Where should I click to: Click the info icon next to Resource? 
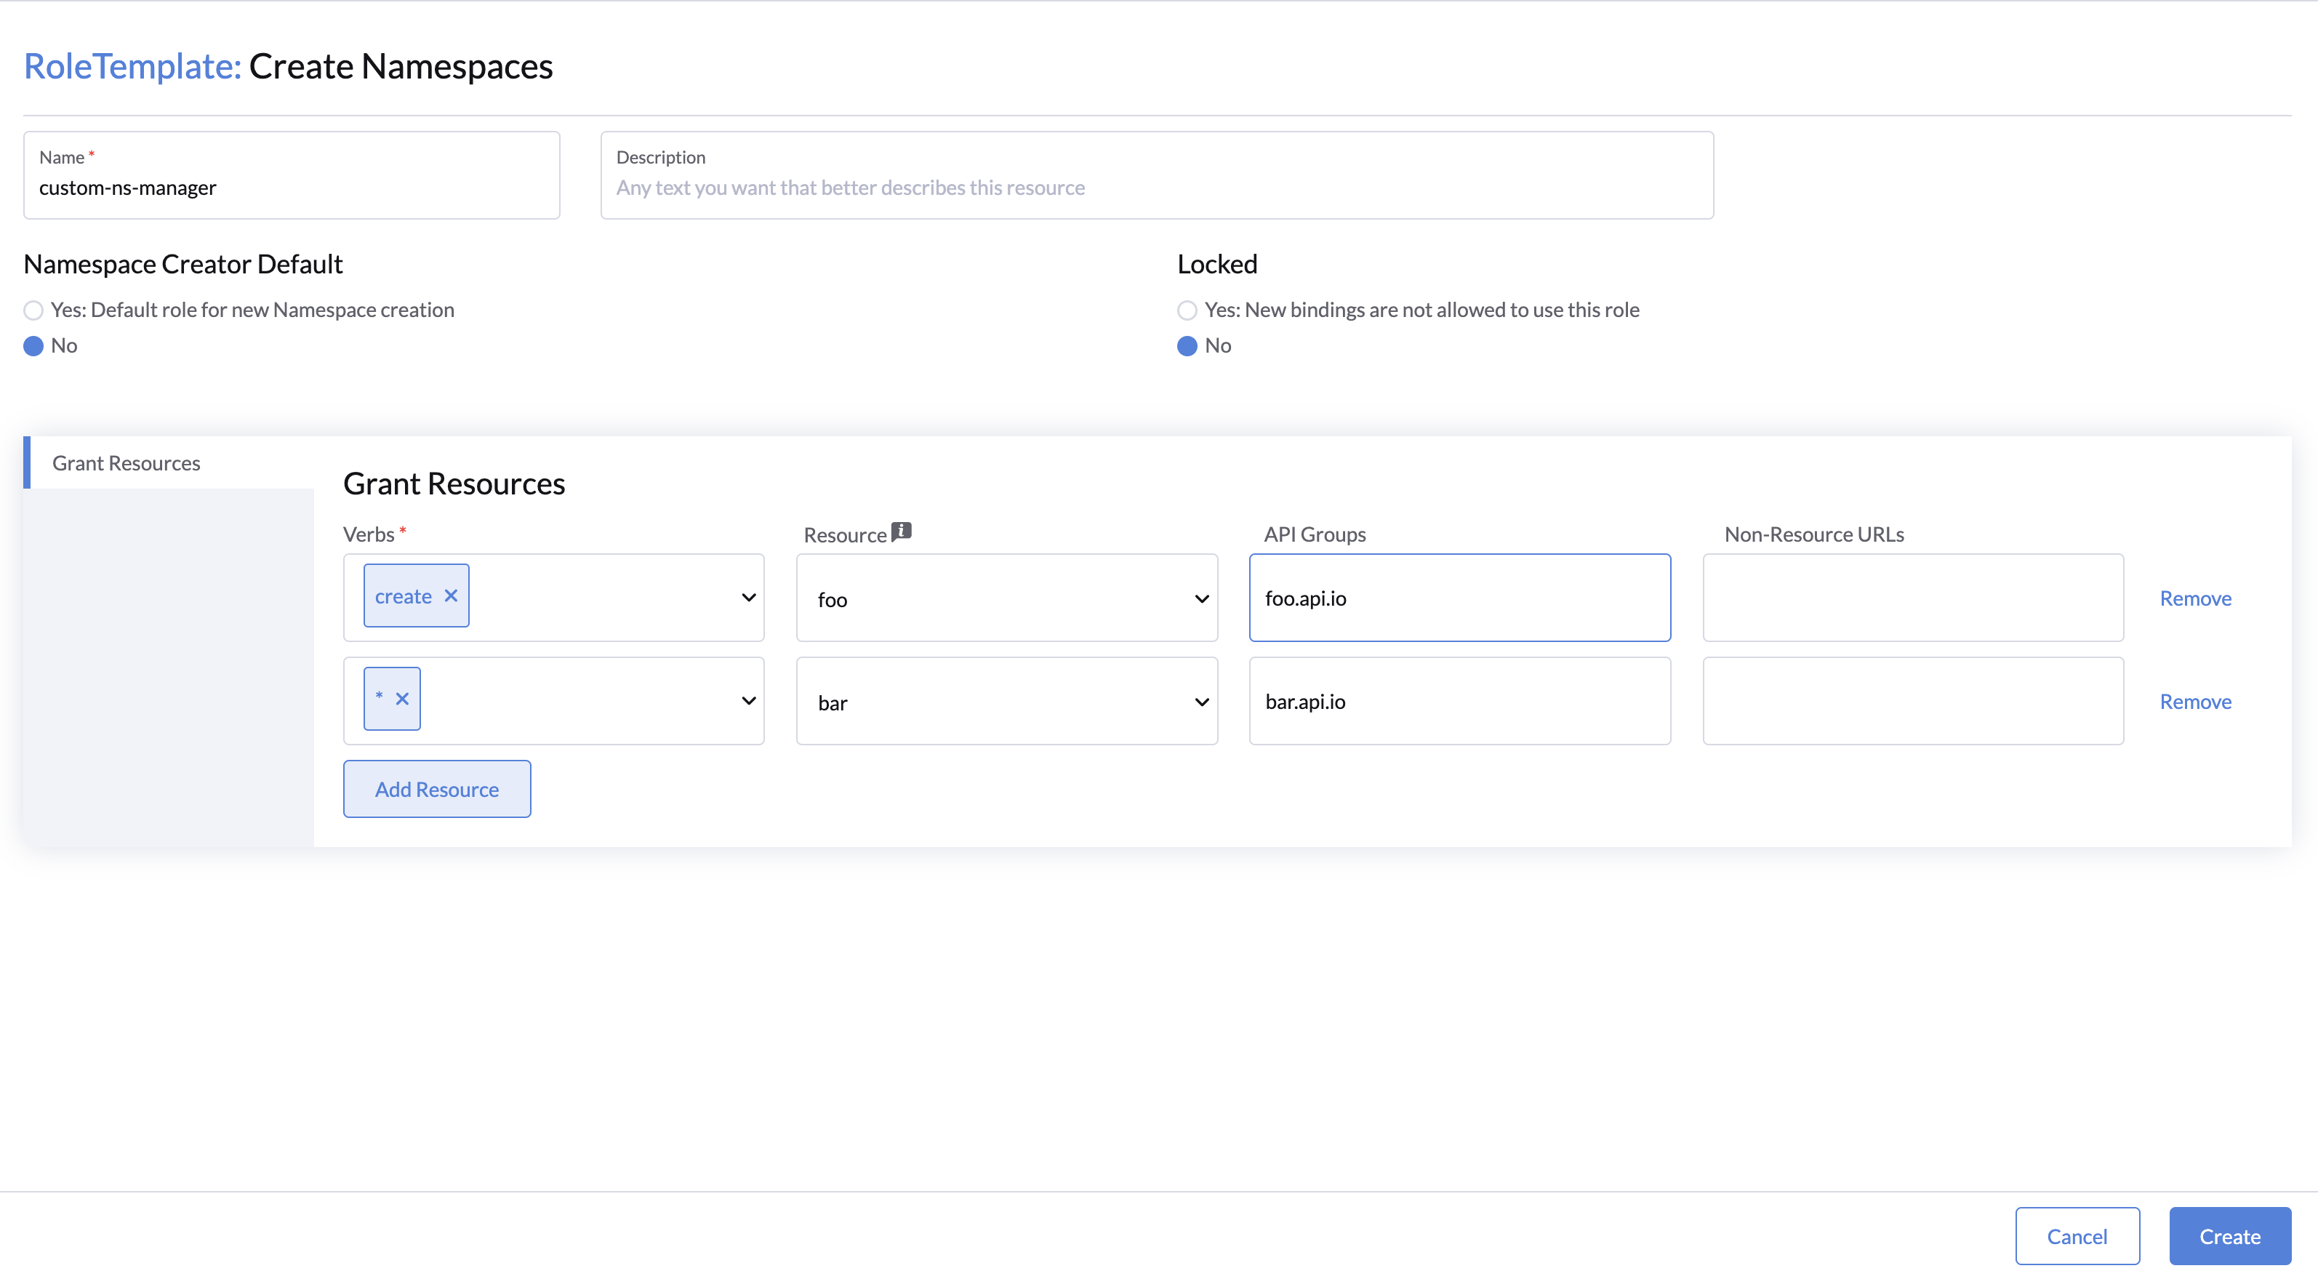coord(903,532)
